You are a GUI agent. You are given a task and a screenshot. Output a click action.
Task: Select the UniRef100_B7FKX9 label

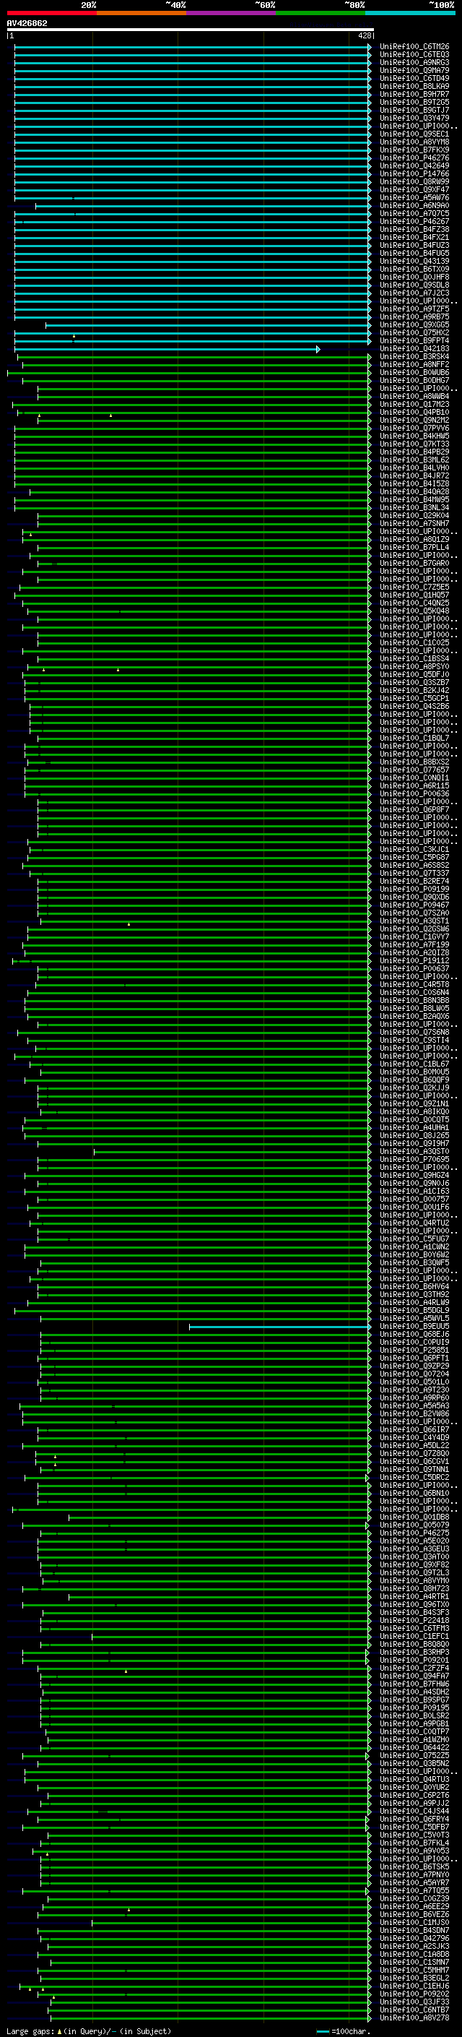tap(414, 150)
